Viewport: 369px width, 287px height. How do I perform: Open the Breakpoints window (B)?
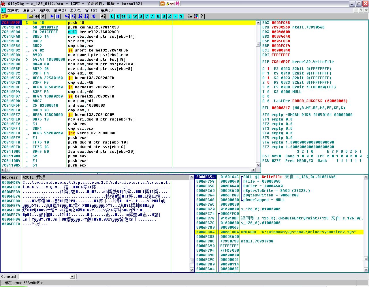(x=164, y=16)
